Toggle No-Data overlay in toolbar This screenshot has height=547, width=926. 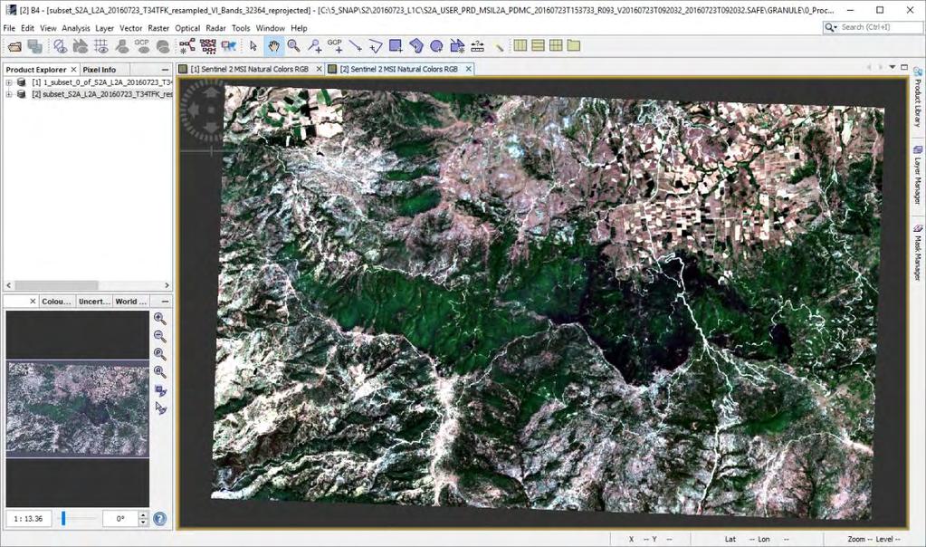coord(60,46)
